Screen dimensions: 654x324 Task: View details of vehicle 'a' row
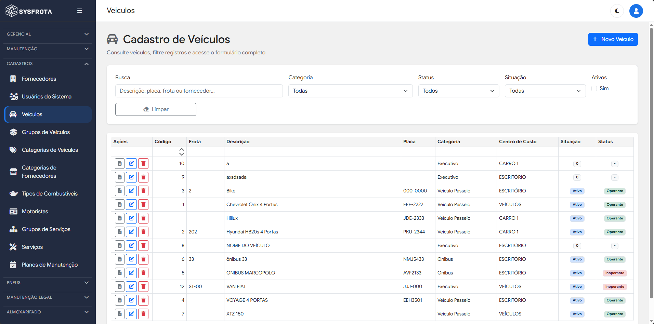[x=120, y=164]
